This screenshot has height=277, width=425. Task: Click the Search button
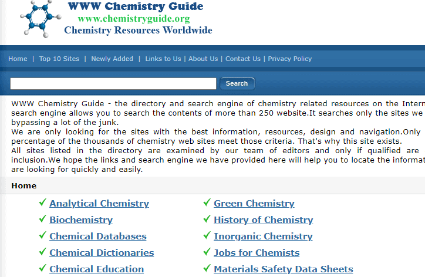[237, 83]
